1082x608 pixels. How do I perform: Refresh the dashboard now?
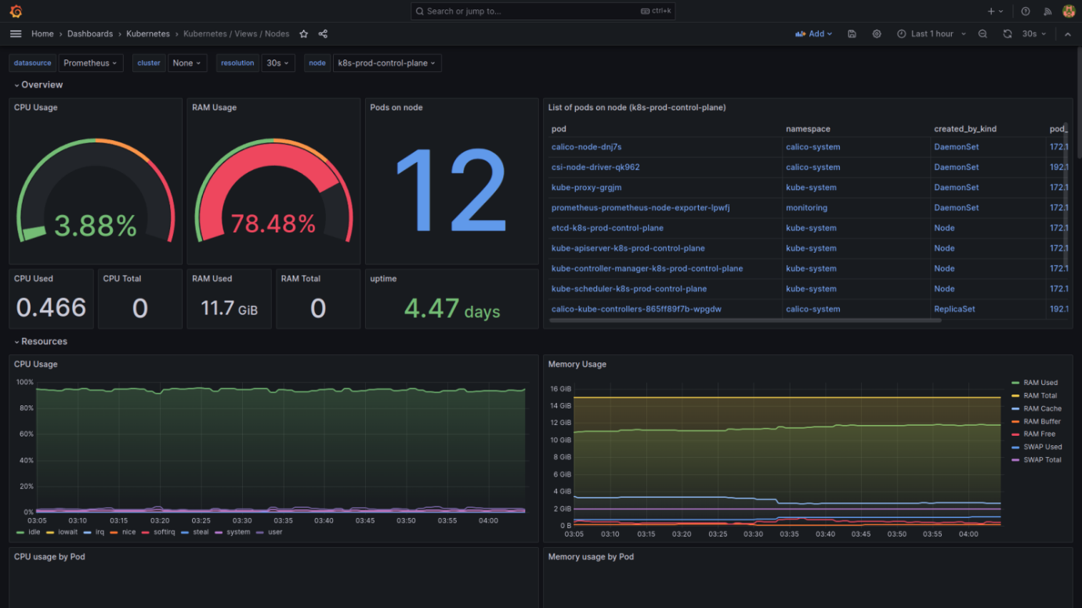tap(1008, 34)
